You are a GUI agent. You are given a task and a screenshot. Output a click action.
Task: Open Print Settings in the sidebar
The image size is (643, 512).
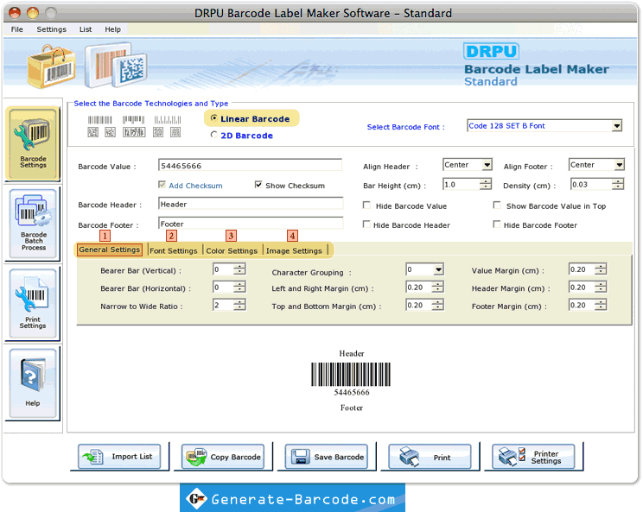[33, 304]
